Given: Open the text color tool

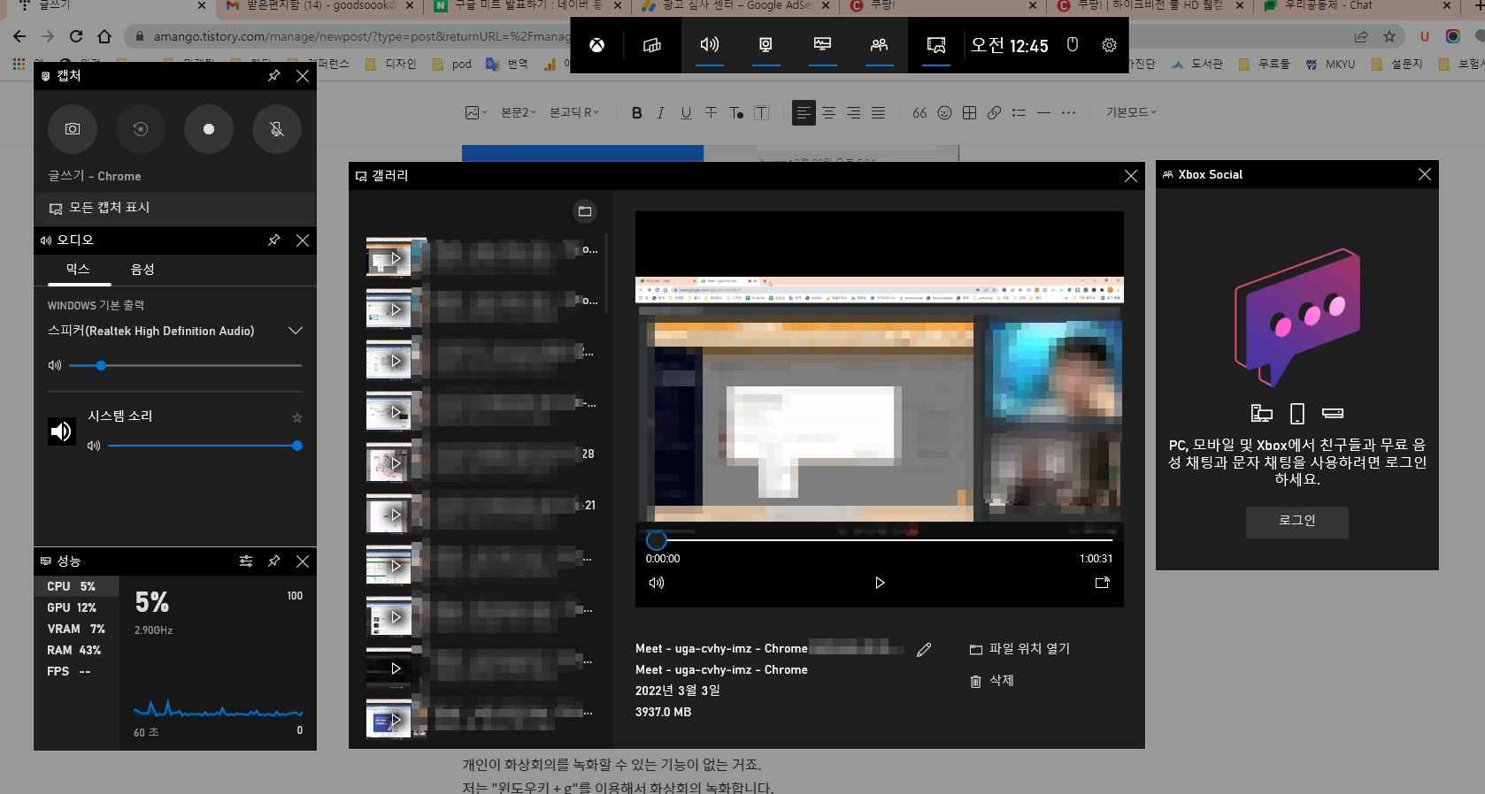Looking at the screenshot, I should tap(735, 112).
